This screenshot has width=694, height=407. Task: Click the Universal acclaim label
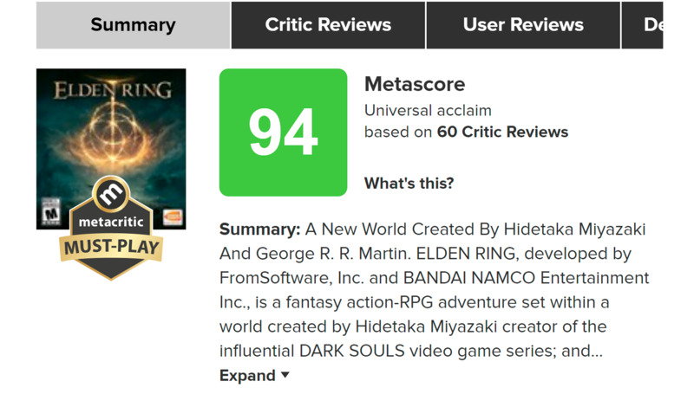tap(428, 110)
